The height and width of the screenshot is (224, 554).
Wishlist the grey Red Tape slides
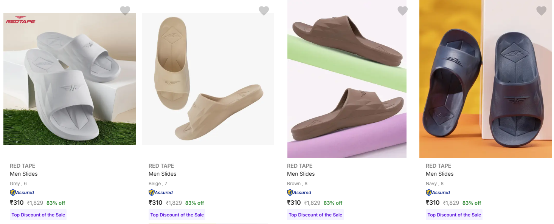pyautogui.click(x=125, y=11)
